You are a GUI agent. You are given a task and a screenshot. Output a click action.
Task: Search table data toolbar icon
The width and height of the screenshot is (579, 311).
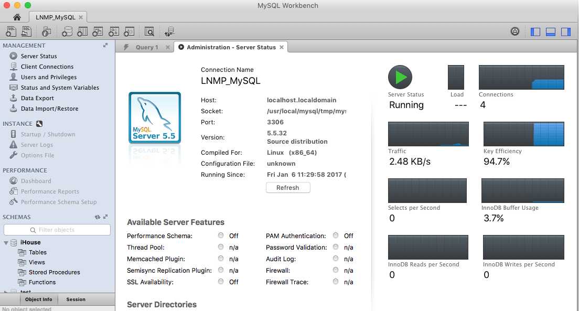tap(149, 32)
